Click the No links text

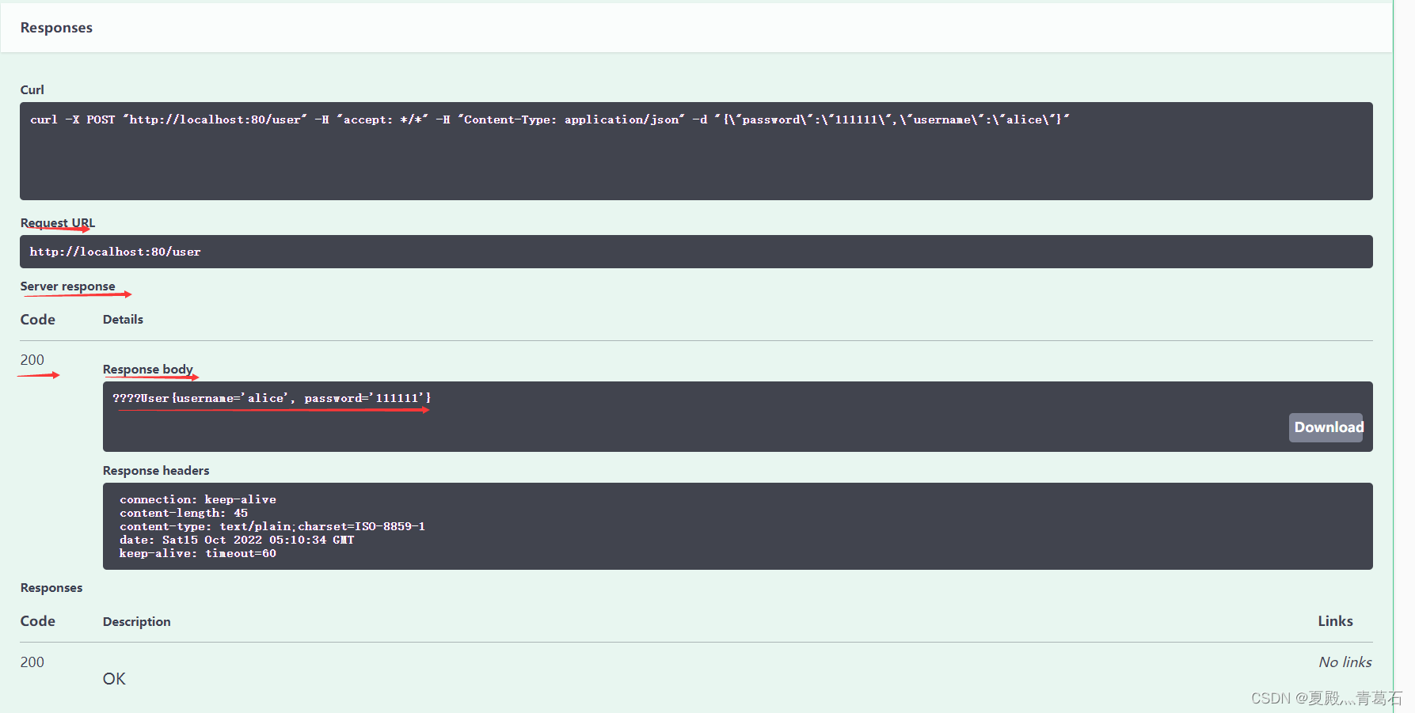click(x=1345, y=662)
